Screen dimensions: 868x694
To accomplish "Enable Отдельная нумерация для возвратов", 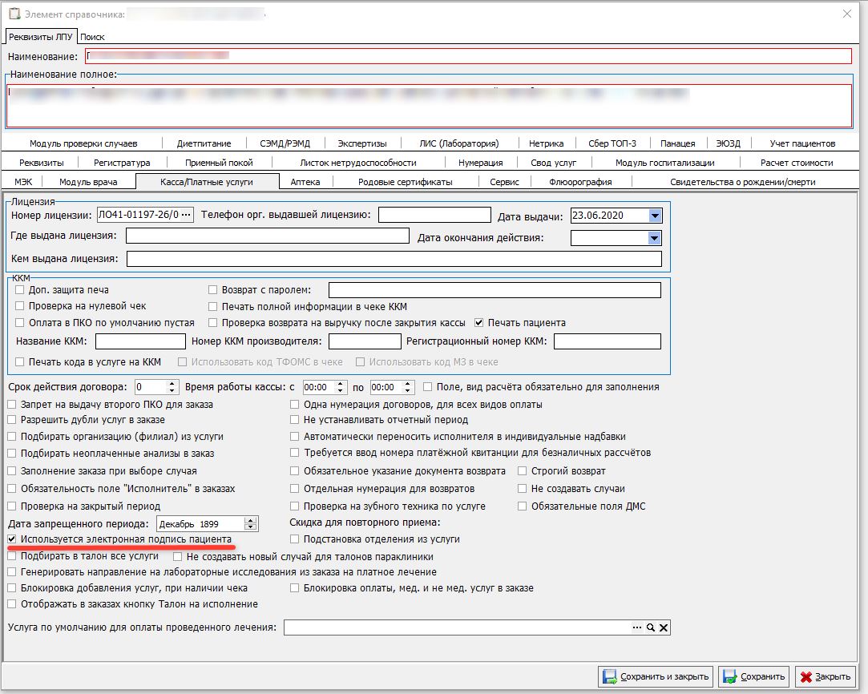I will click(x=294, y=489).
